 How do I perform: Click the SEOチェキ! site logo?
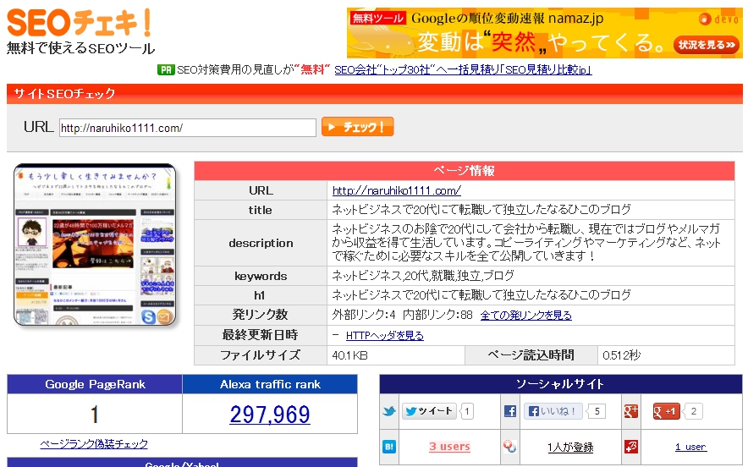tap(80, 23)
